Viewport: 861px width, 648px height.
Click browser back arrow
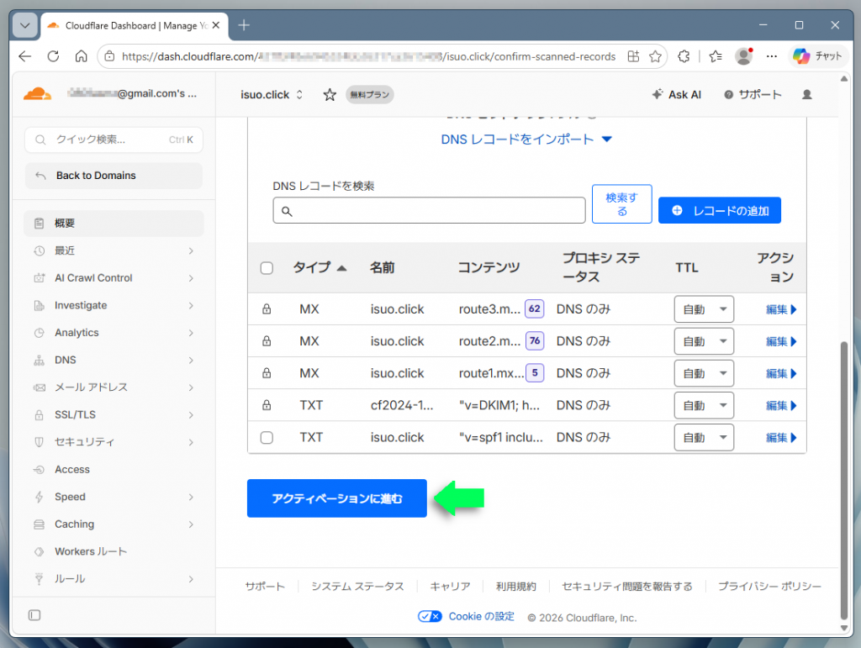25,56
